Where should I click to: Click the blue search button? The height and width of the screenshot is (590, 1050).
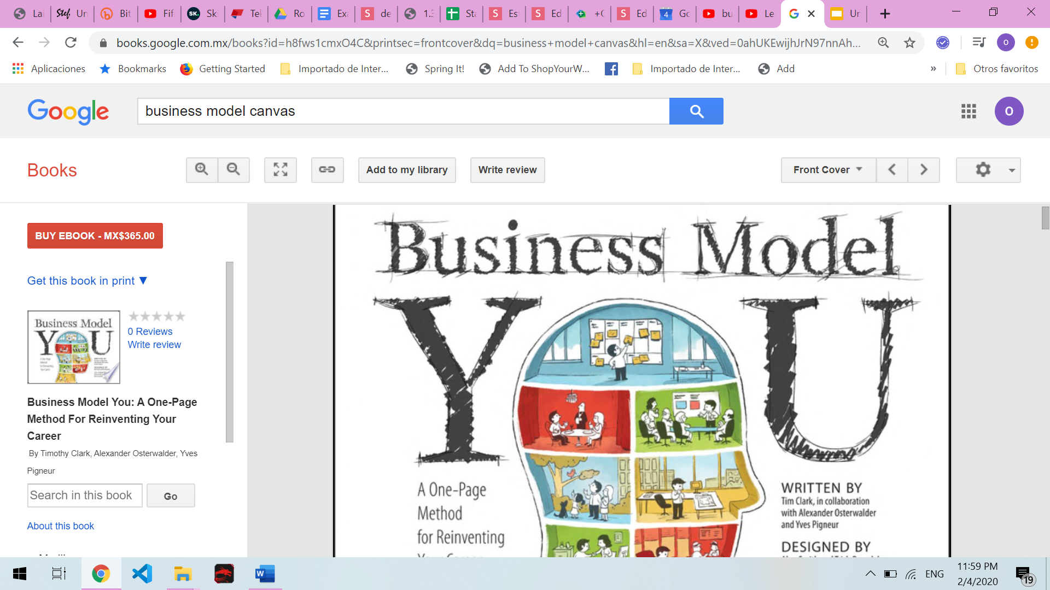[696, 111]
